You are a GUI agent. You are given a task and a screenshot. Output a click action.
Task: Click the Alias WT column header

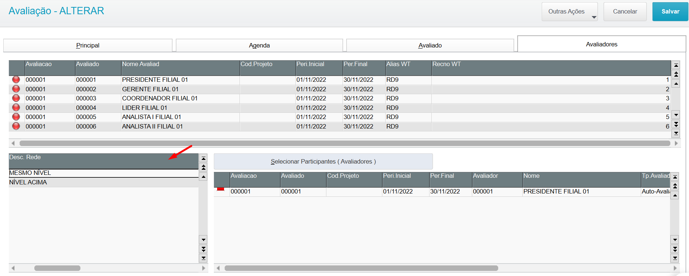click(408, 68)
